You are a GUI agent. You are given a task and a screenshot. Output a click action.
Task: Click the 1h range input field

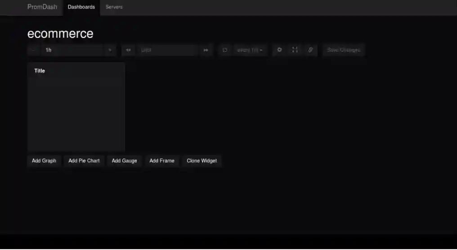72,50
